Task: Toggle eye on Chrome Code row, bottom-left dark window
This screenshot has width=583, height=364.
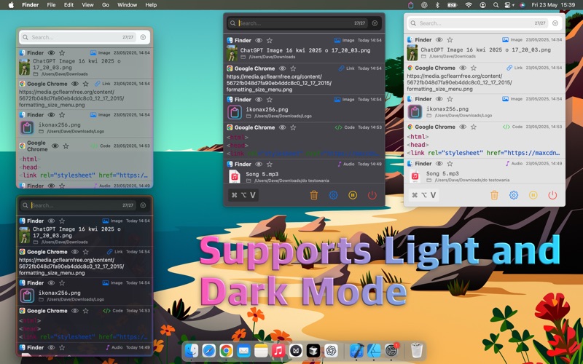Action: tap(75, 311)
